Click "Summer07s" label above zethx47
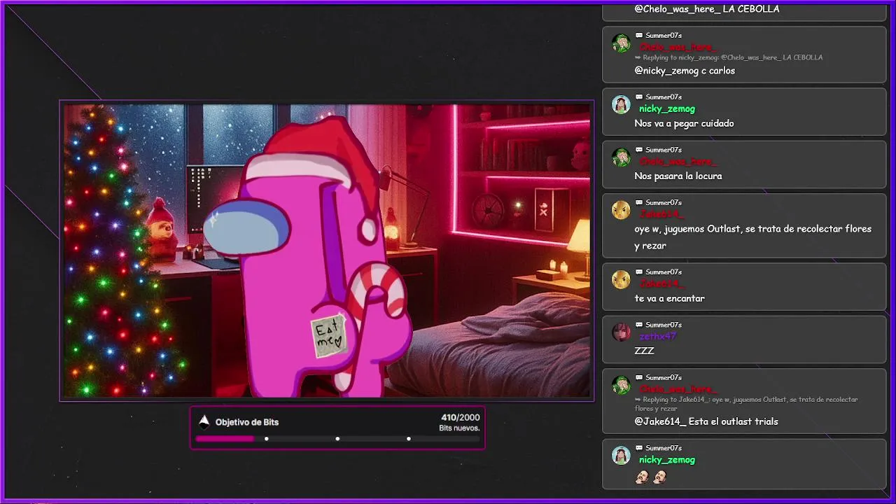 coord(664,325)
